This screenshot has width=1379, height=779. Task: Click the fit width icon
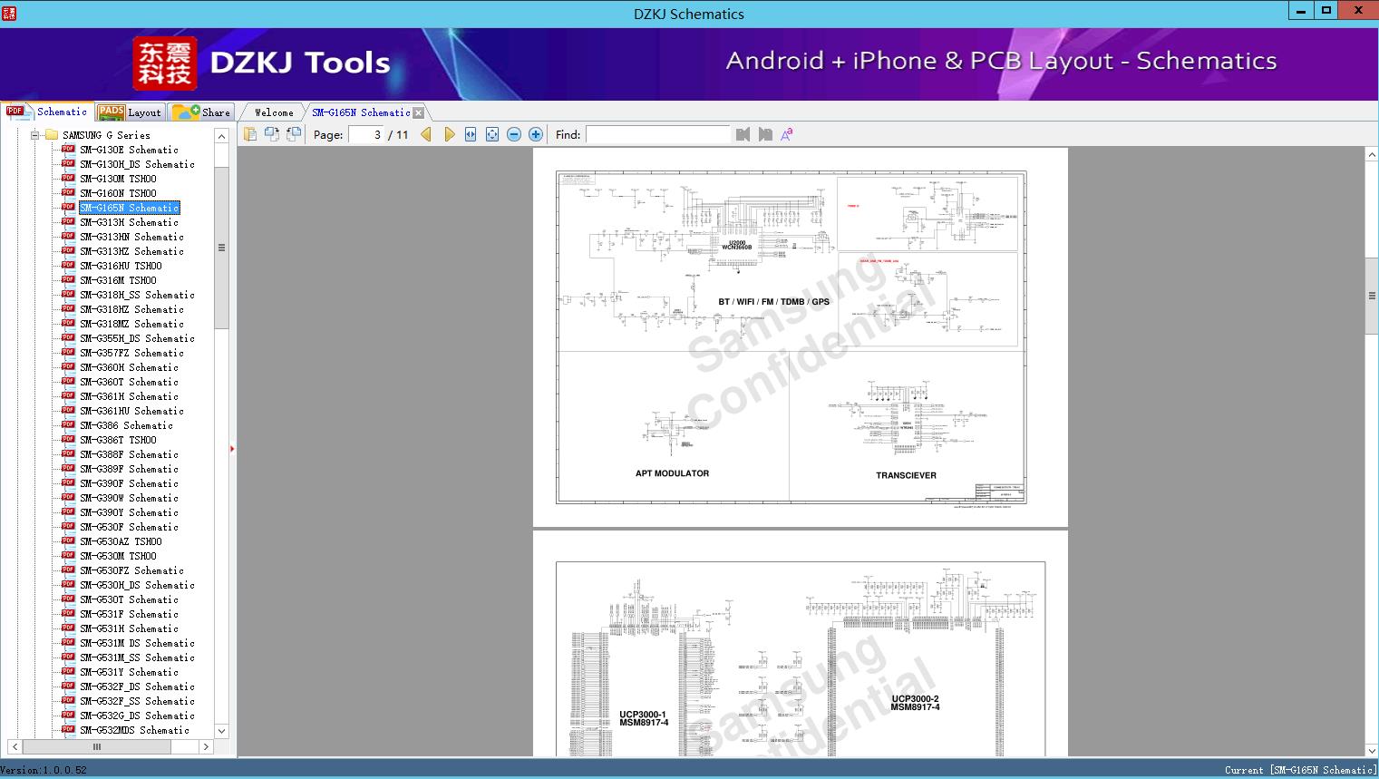click(x=471, y=134)
